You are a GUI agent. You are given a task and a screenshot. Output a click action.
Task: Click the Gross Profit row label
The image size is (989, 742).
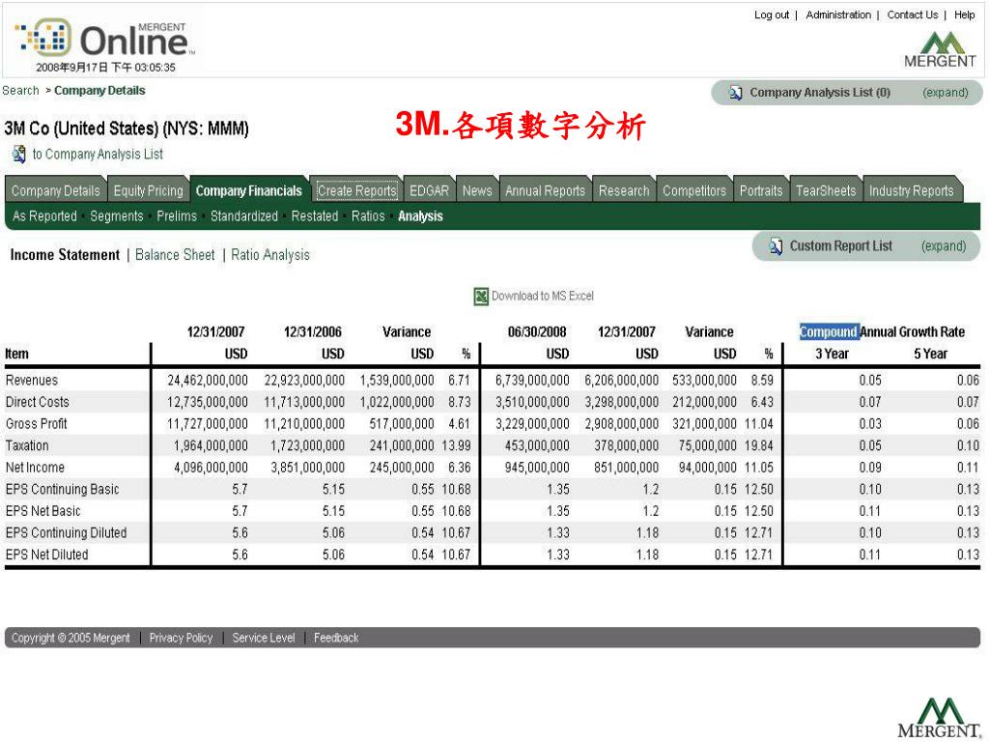pos(36,424)
